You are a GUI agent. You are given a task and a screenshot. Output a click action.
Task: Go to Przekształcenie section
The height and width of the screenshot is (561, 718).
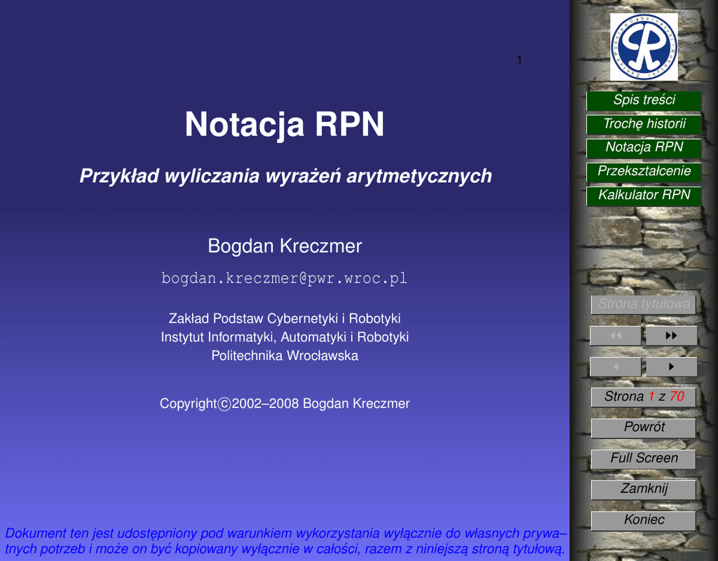pyautogui.click(x=644, y=172)
